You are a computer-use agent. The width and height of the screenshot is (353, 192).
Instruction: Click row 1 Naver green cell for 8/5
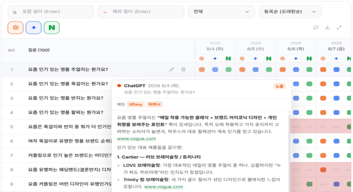(x=269, y=69)
